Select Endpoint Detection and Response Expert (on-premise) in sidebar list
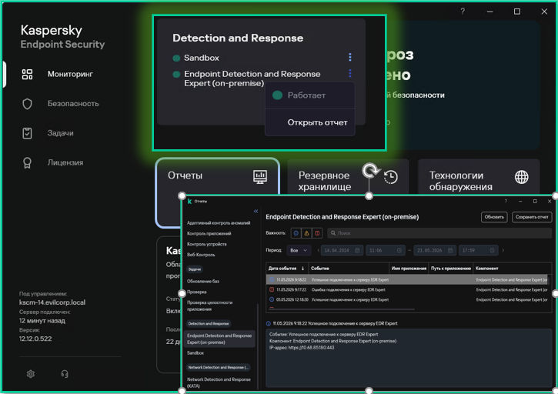The height and width of the screenshot is (394, 558). click(x=219, y=339)
